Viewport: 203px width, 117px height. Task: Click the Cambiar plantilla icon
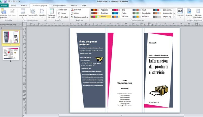point(4,11)
